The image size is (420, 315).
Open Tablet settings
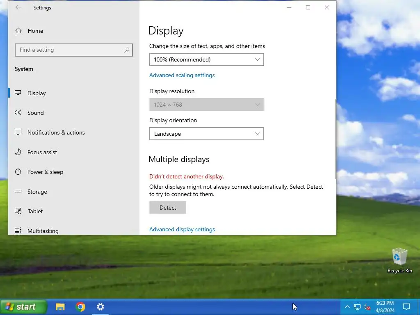74,211
